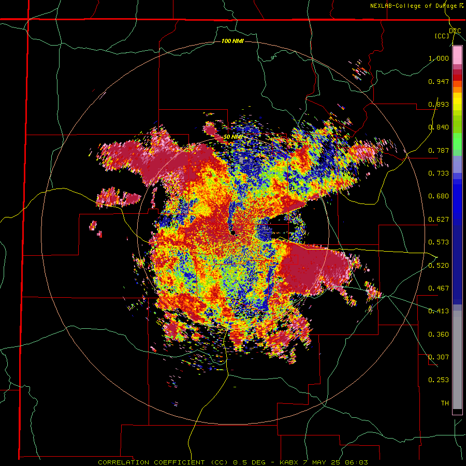Click the 0.360 legend value

click(x=439, y=334)
